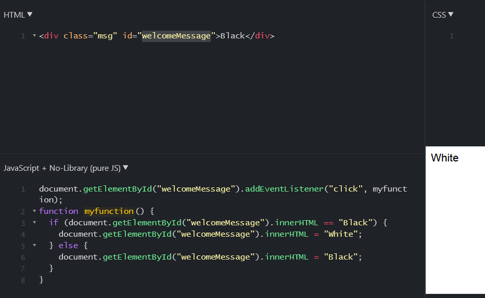Click the White text in result pane

444,158
